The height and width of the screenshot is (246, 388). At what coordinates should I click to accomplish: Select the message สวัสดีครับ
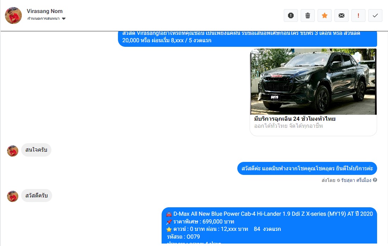tap(36, 196)
